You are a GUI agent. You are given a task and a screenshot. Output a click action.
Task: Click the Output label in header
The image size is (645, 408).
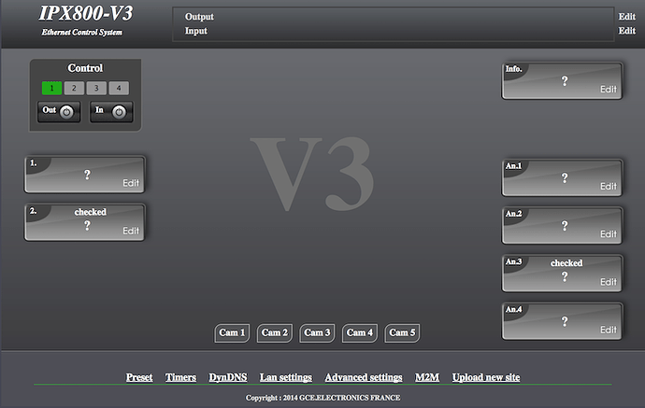pos(199,17)
